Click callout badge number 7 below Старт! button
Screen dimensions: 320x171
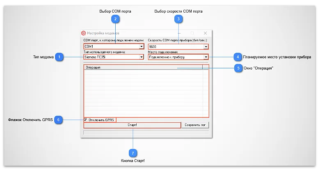132,153
